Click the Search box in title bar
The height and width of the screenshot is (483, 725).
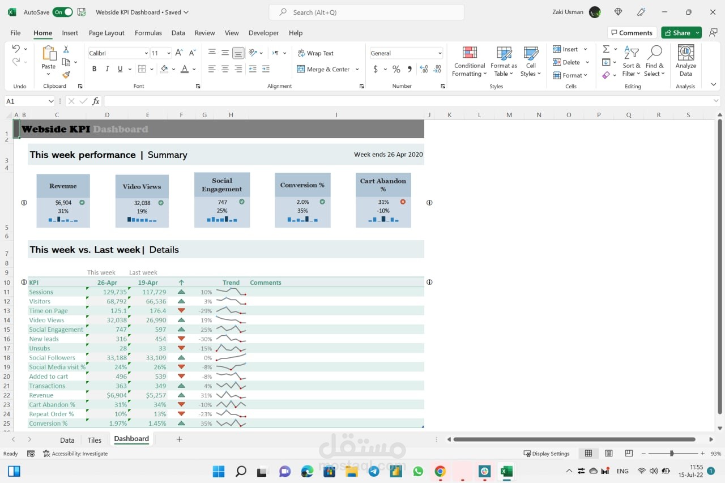[366, 12]
